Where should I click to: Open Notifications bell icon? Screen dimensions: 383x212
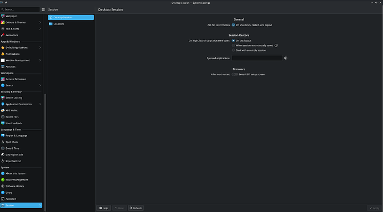tap(3, 54)
